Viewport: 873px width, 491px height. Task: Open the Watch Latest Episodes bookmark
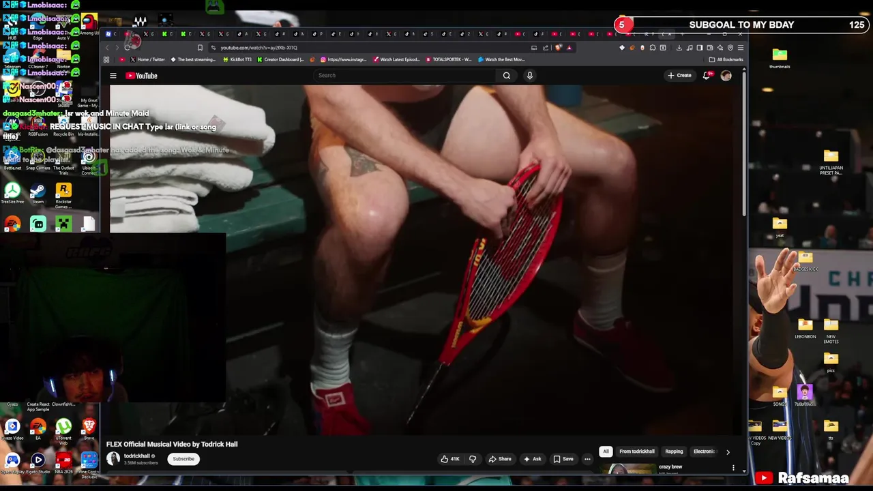pyautogui.click(x=396, y=59)
